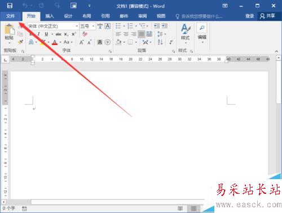Click the Enclose Characters circle icon
The image size is (282, 213).
point(108,42)
